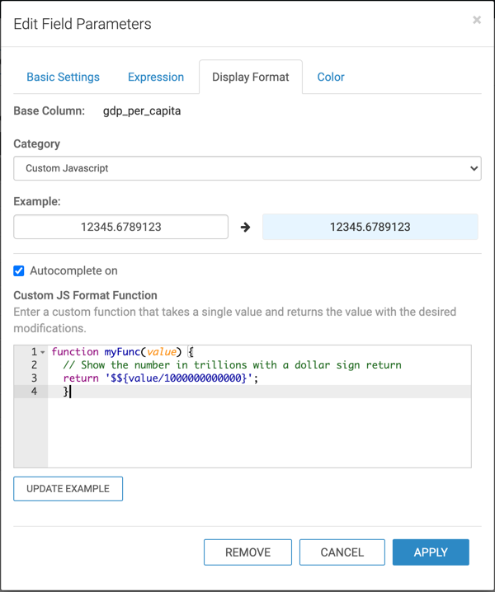Click the Cancel button
Screen dimensions: 495x592
pos(342,552)
